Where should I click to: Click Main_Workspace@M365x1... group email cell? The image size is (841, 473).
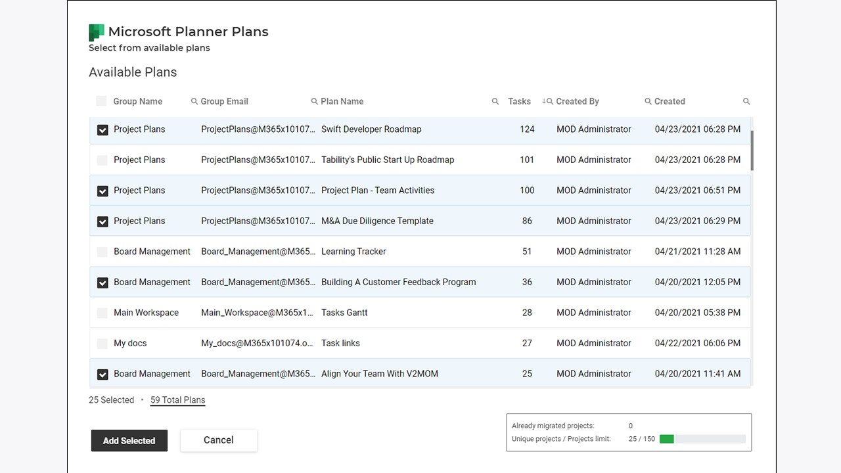(x=258, y=313)
